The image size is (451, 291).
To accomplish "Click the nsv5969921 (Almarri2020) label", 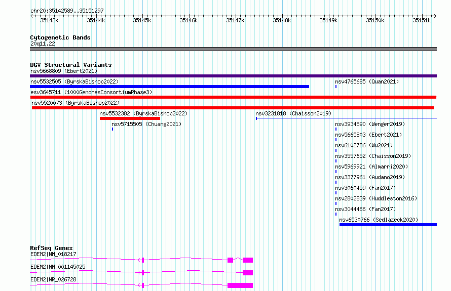I will (371, 167).
